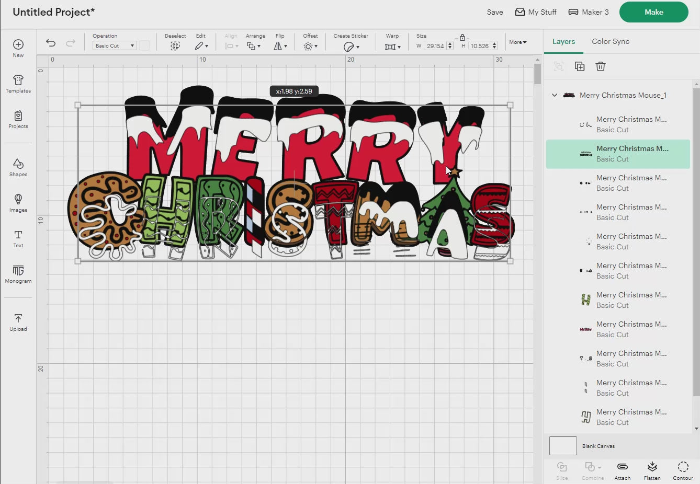
Task: Open the Projects panel
Action: coord(18,119)
